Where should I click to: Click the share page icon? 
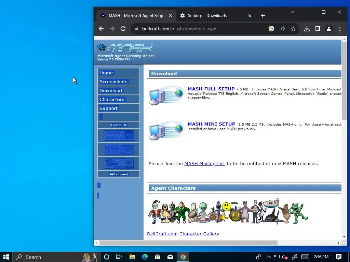click(x=282, y=29)
